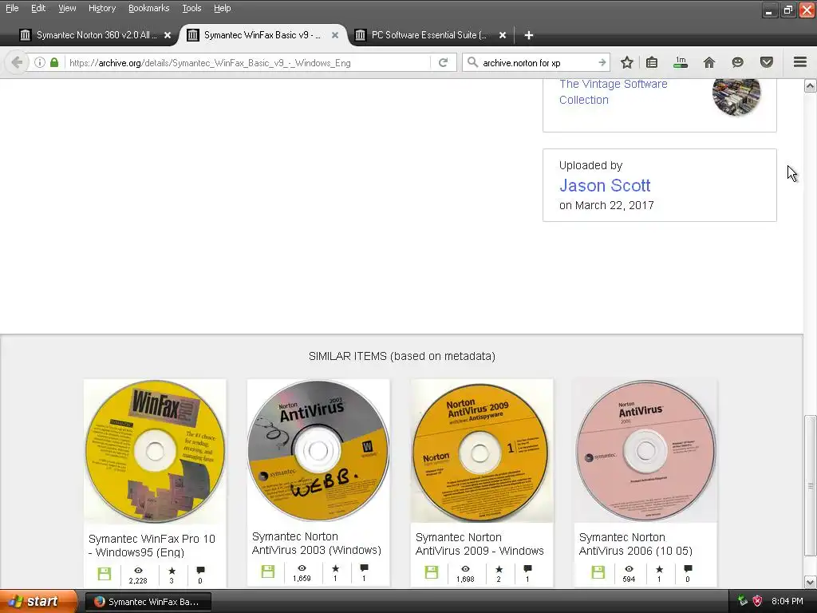
Task: Click the Vintage Software Collection round thumbnail
Action: [736, 95]
